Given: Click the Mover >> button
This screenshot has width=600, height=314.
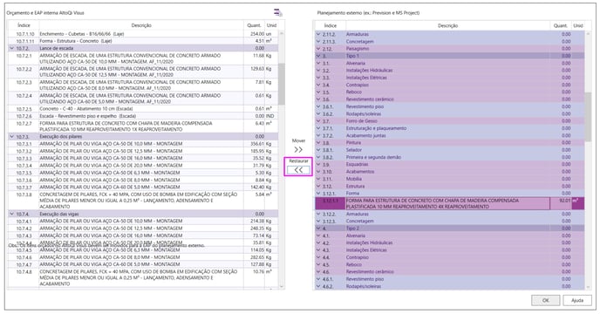Looking at the screenshot, I should click(298, 150).
